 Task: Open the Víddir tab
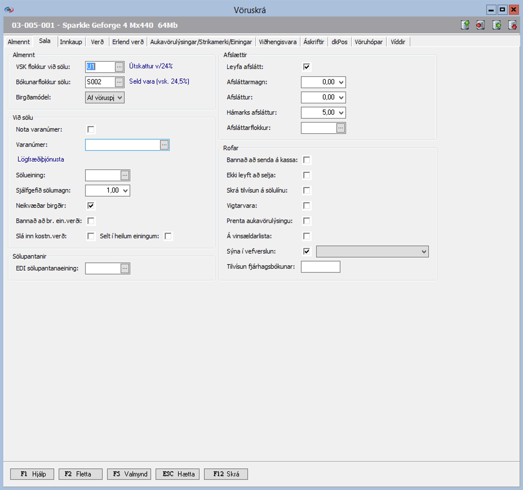coord(398,42)
